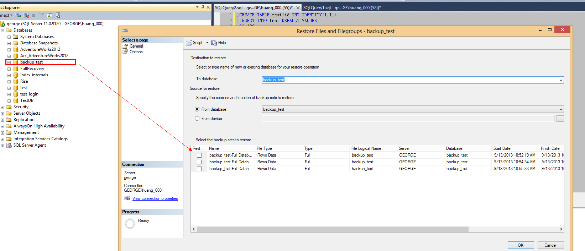Open the Options page
585x251 pixels.
[x=136, y=52]
